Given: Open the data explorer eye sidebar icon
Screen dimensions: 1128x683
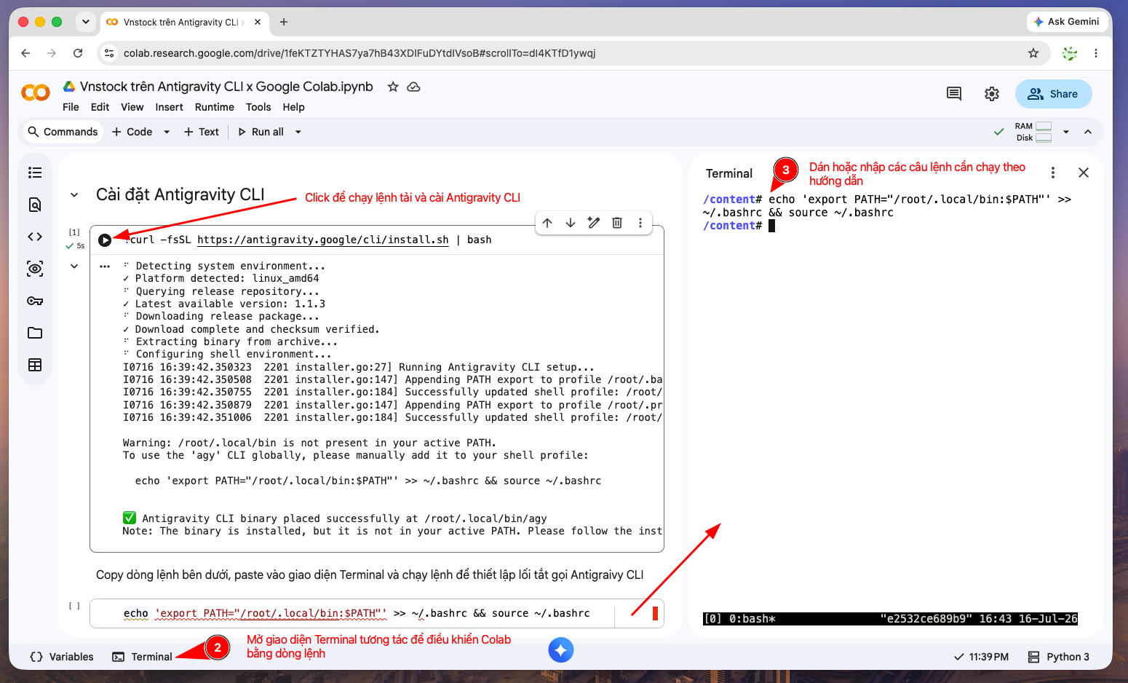Looking at the screenshot, I should click(35, 269).
